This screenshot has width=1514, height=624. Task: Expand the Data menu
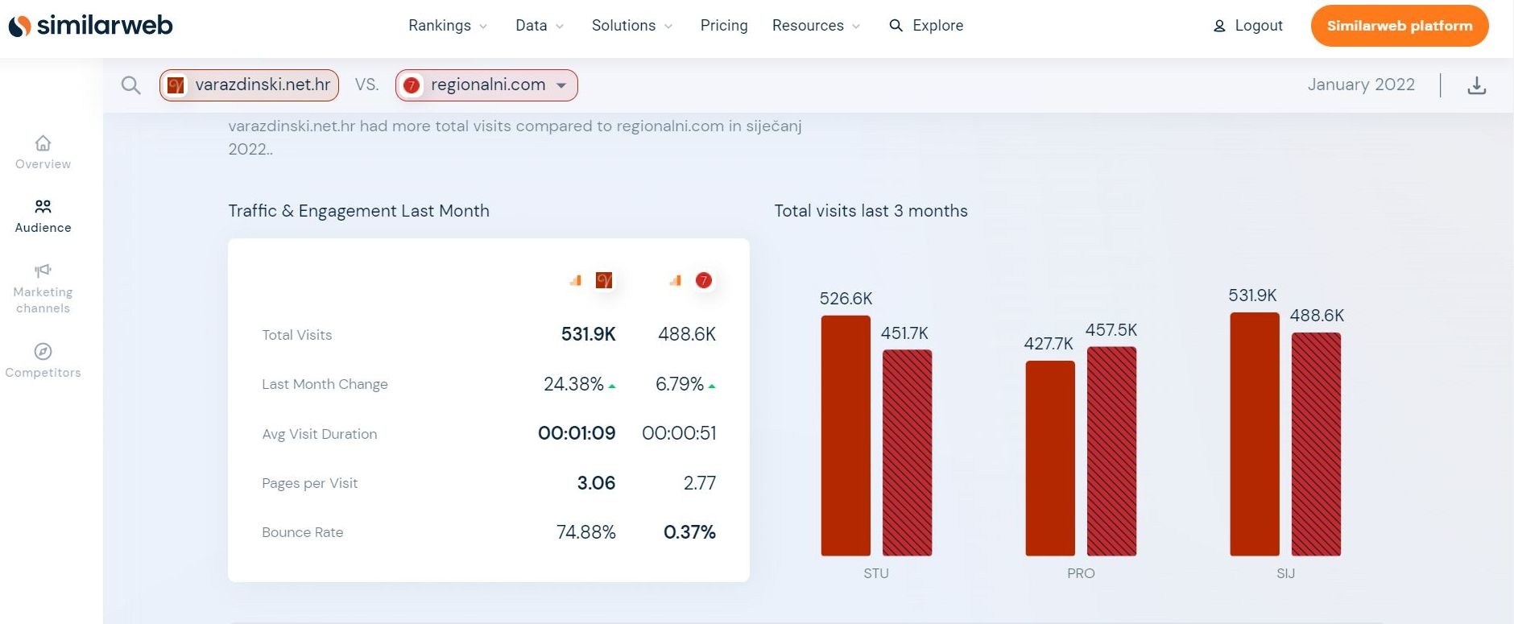point(540,26)
